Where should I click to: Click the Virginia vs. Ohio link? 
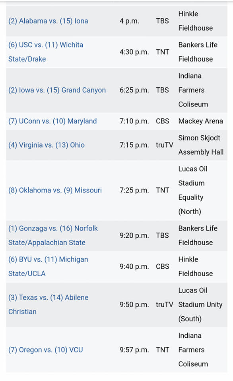pos(47,145)
